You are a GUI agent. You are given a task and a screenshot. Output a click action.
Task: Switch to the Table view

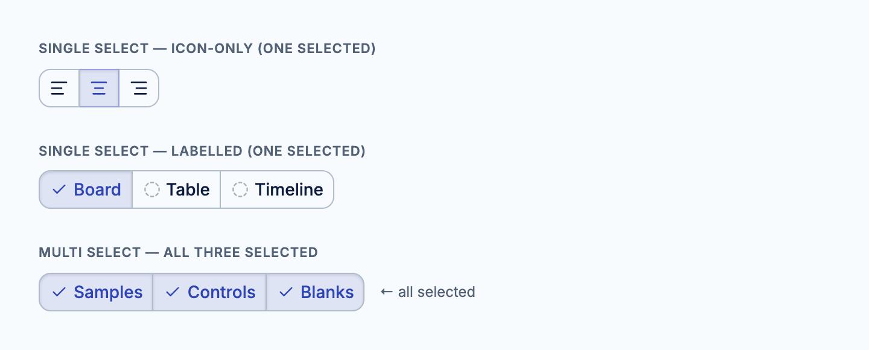176,189
